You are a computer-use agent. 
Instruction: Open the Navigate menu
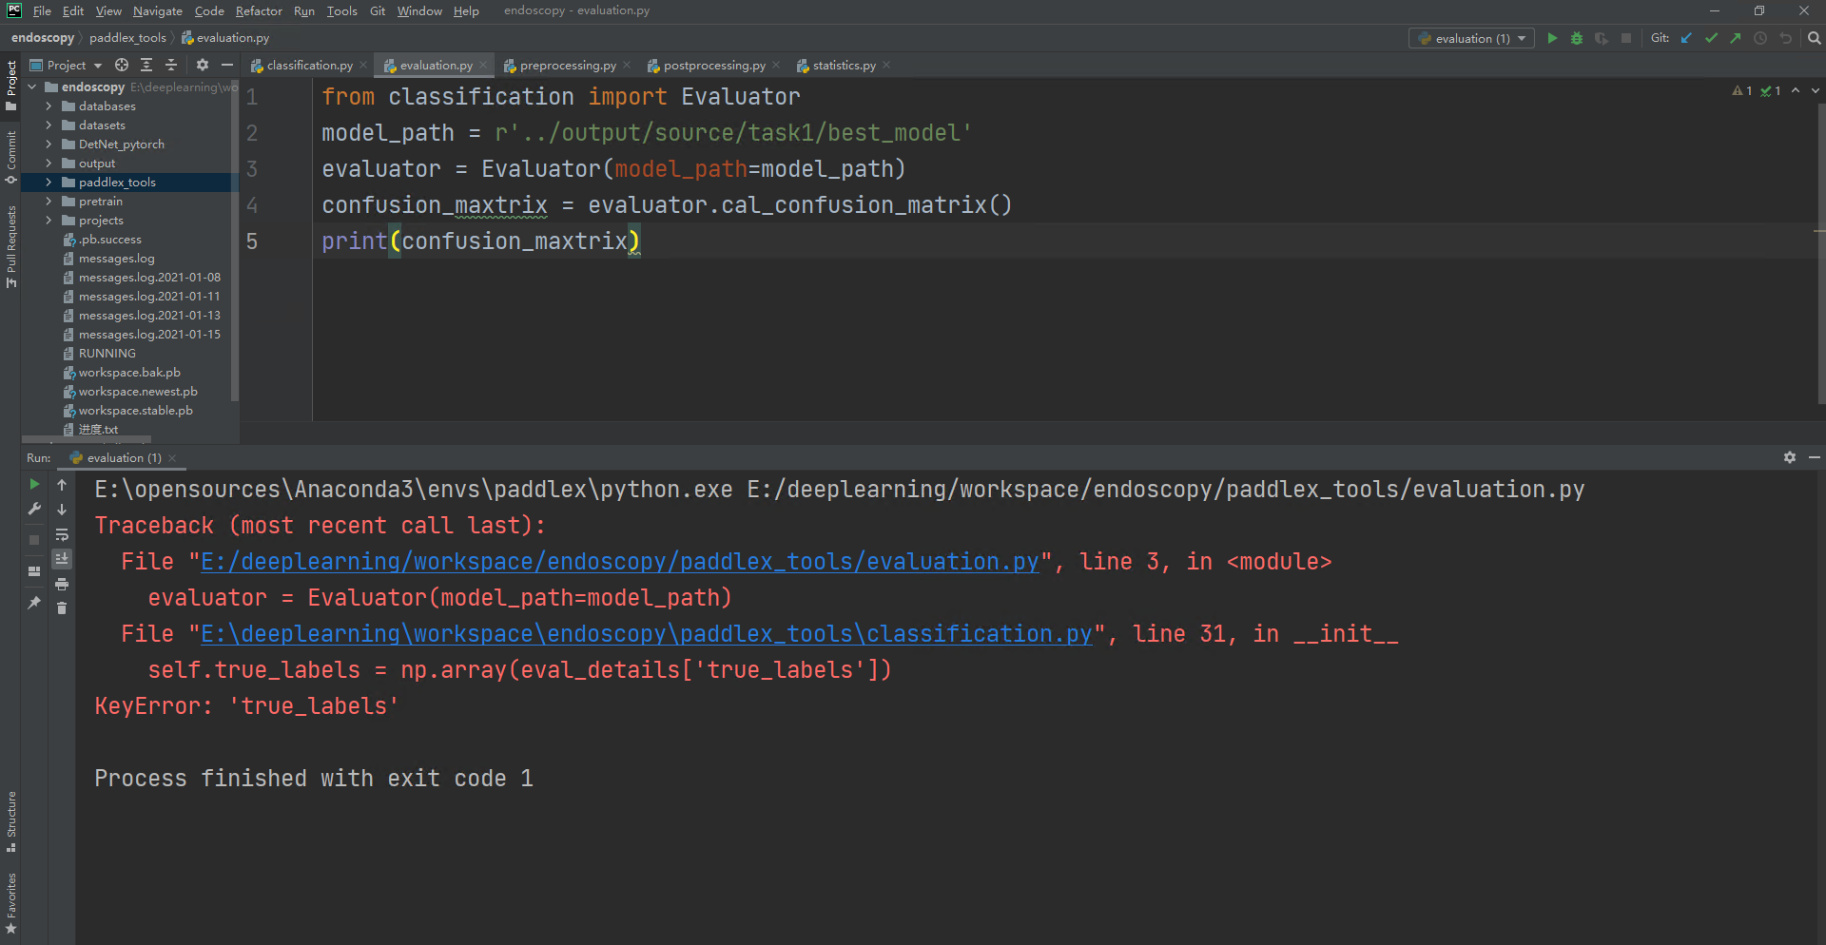[158, 11]
